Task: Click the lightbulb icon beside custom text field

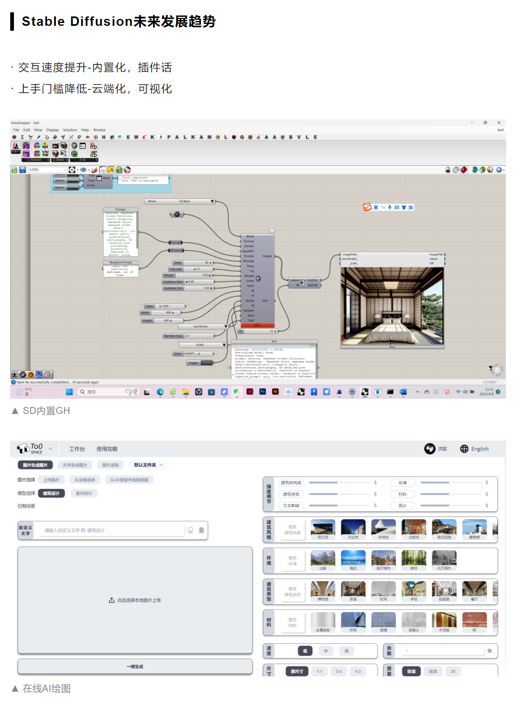Action: 191,530
